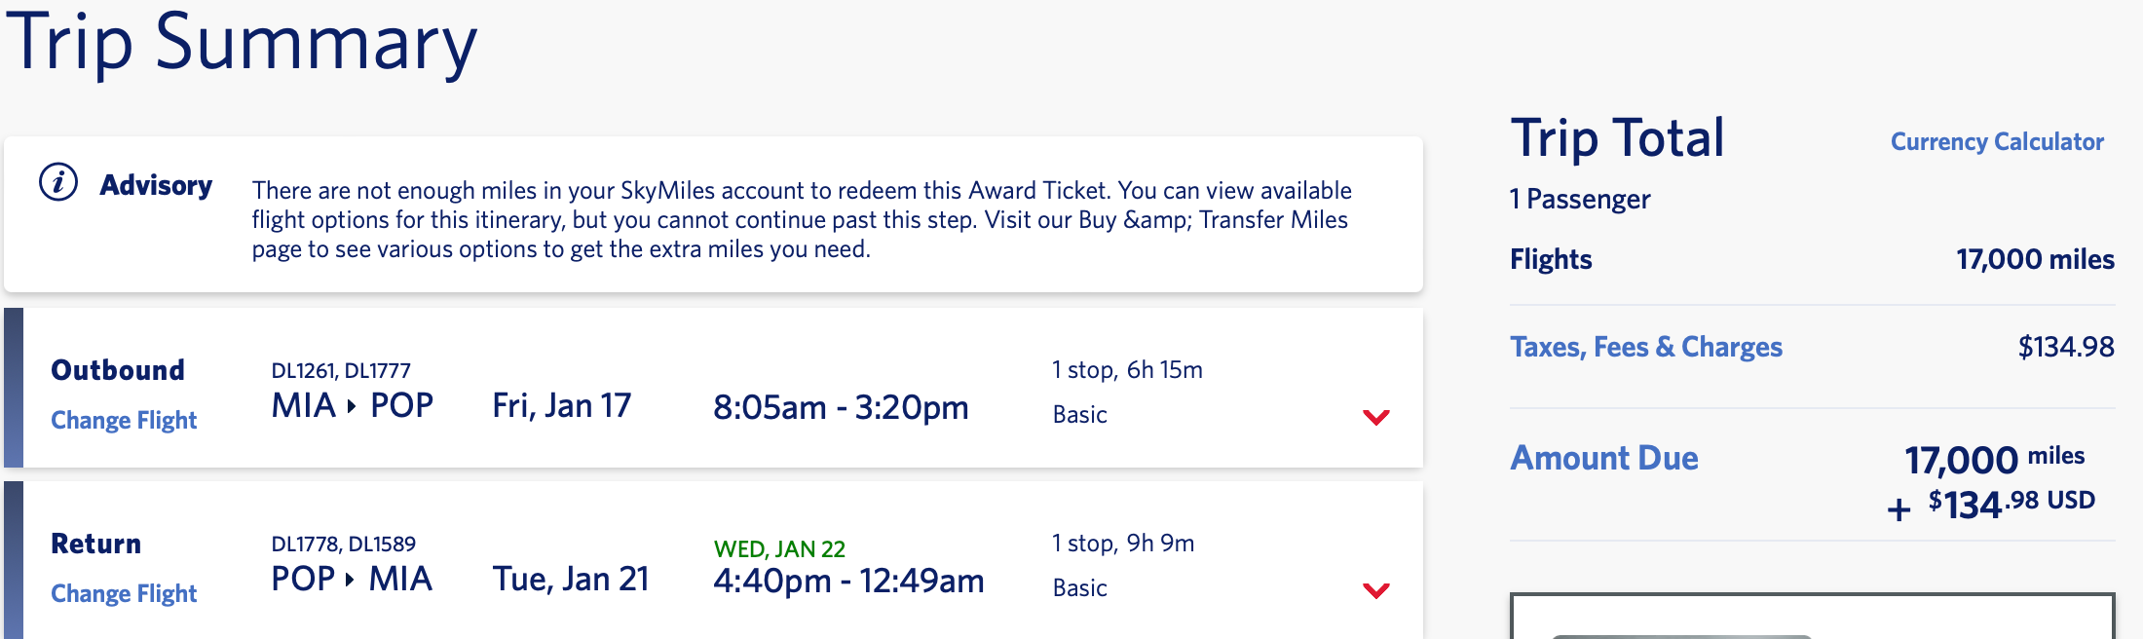Screen dimensions: 2143x639
Task: Click the green WED, JAN 22 arrival date
Action: (779, 548)
